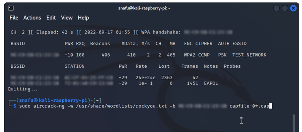Click the EAPOL note in station row
Viewport: 302px width, 132px height.
[x=211, y=83]
